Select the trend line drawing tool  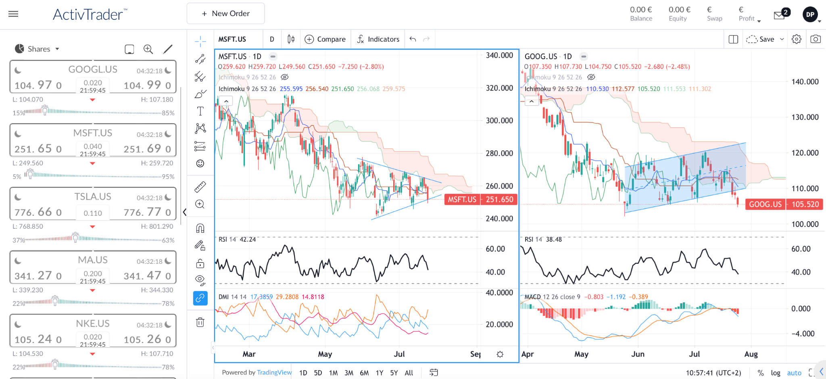click(200, 59)
